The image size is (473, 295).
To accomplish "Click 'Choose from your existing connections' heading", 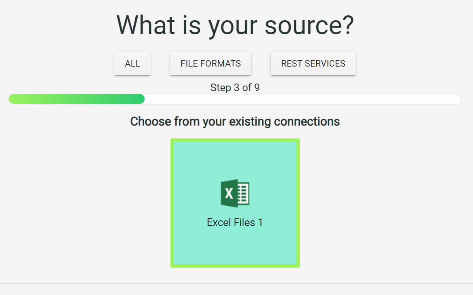I will click(x=235, y=122).
